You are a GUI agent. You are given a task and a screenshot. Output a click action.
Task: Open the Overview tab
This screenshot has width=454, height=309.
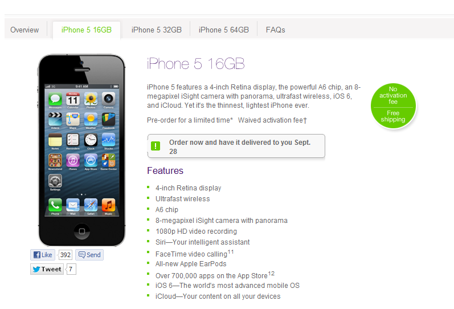(24, 30)
